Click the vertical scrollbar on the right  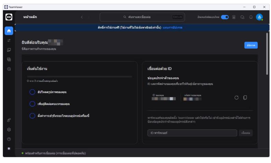pos(267,54)
